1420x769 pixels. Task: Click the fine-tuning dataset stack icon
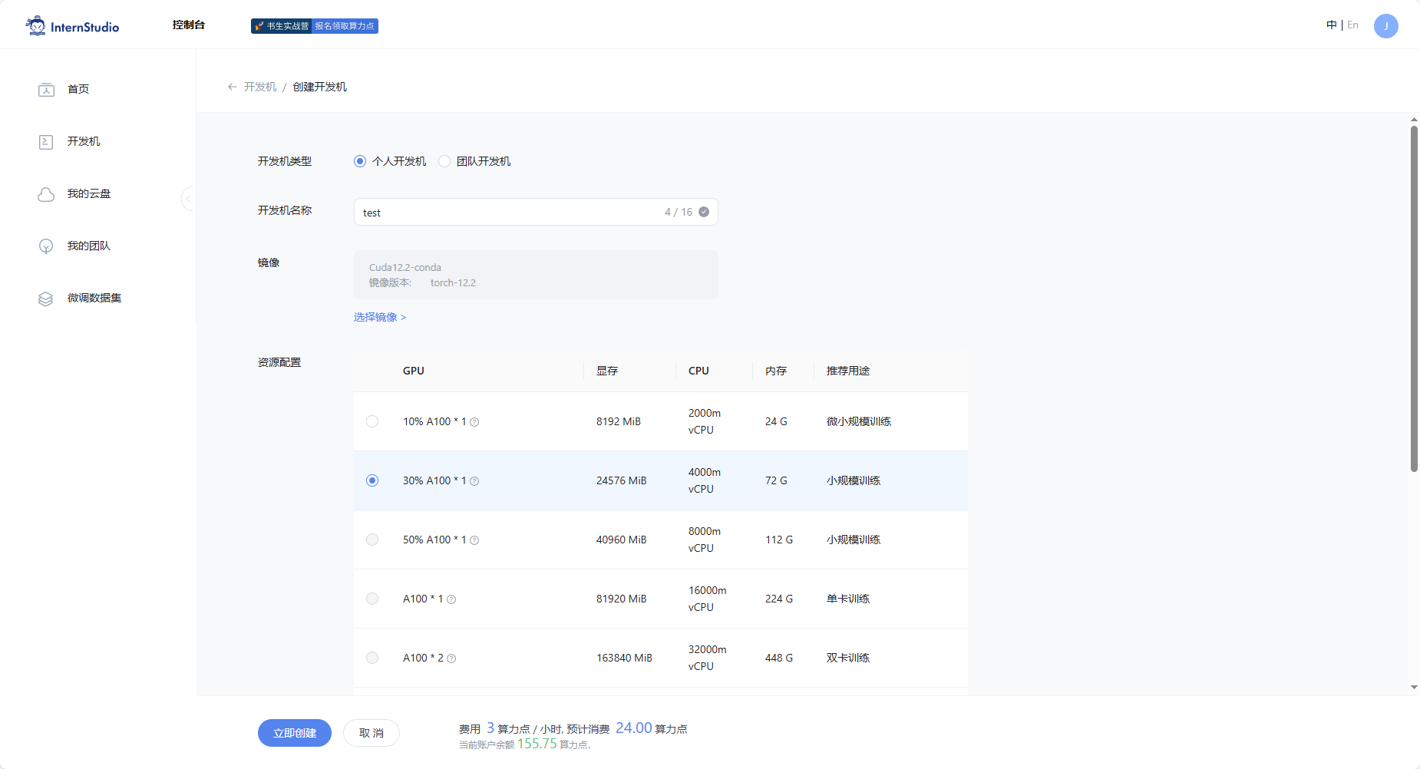46,299
